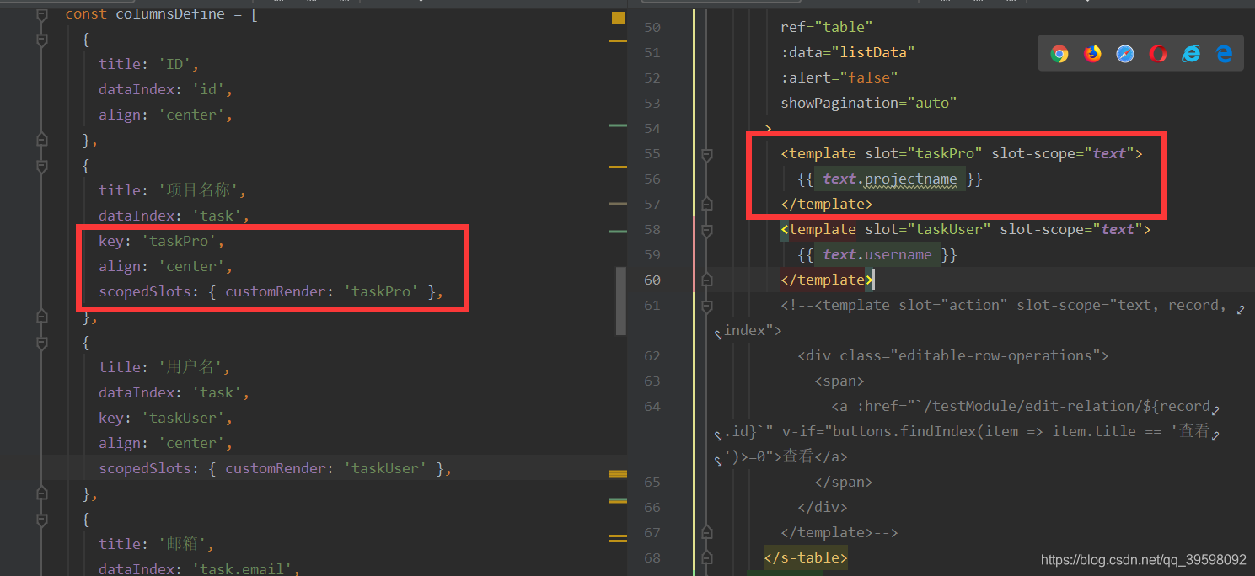This screenshot has width=1255, height=576.
Task: Open the file in Chrome
Action: 1059,53
